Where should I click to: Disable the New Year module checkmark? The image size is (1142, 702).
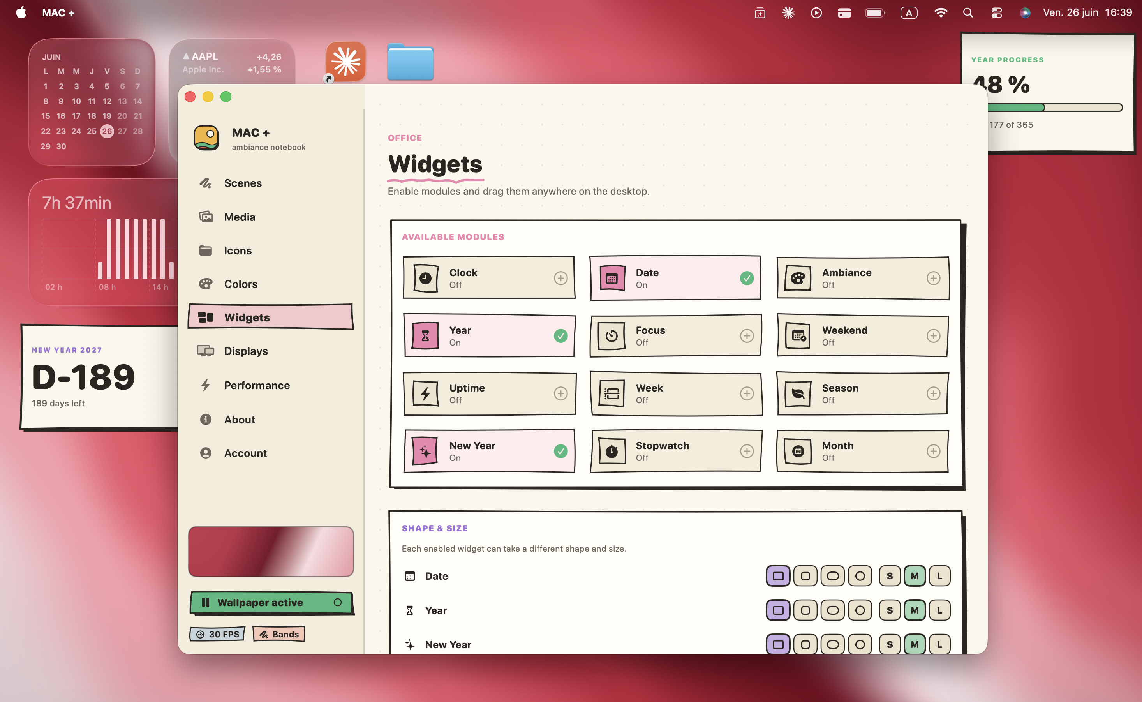tap(560, 451)
